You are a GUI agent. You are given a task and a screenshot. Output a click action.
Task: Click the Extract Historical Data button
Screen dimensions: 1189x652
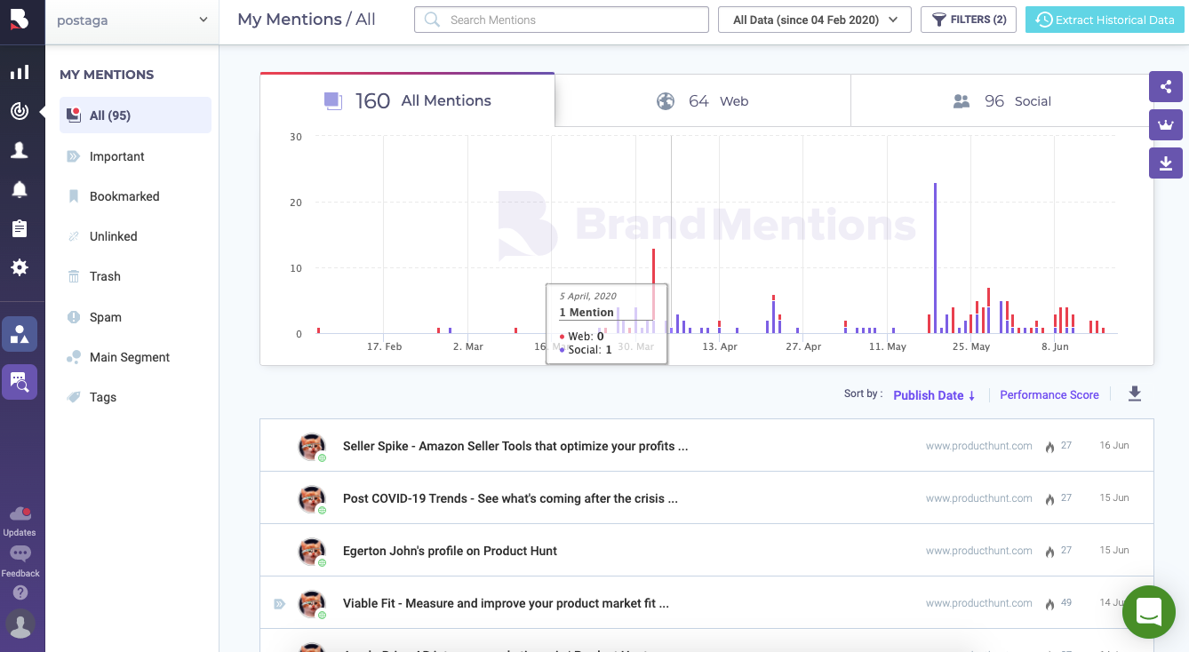pos(1104,19)
